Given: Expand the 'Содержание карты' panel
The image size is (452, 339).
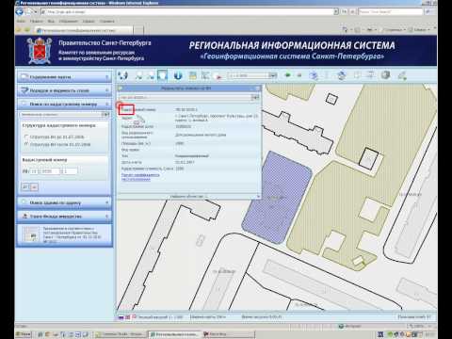Looking at the screenshot, I should (64, 77).
